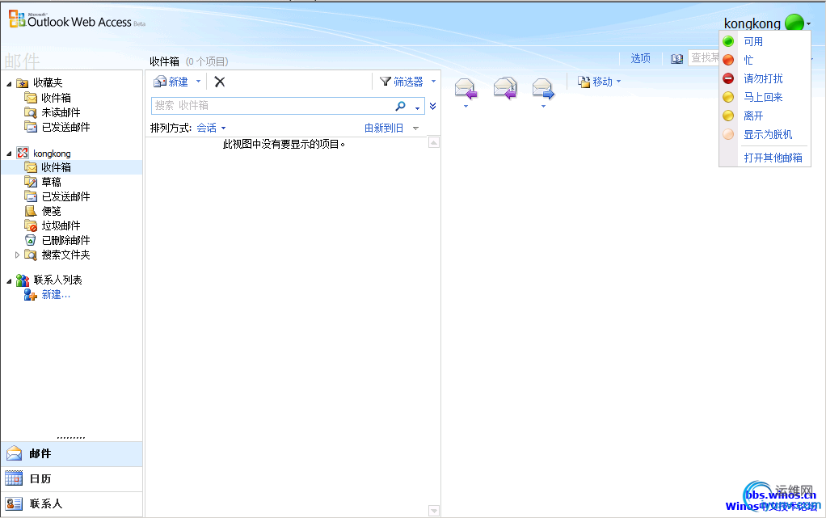The image size is (826, 518).
Task: Open the search scope dropdown arrow
Action: 417,108
